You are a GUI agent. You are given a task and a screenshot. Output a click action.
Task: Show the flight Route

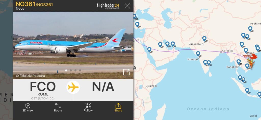click(58, 106)
